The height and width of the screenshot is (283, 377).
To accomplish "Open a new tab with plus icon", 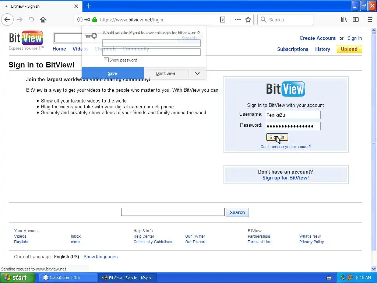I will [x=89, y=6].
